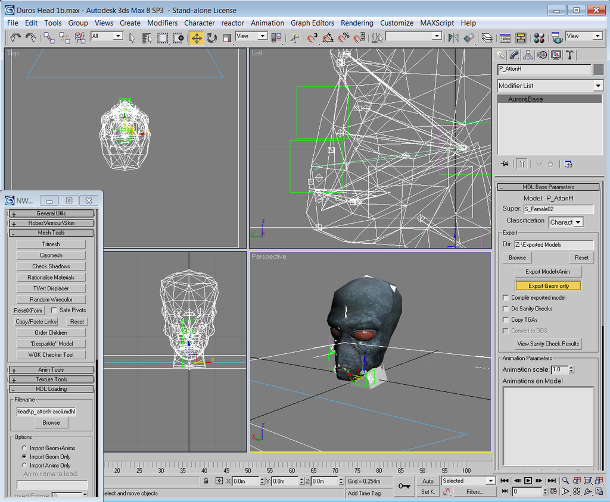Viewport: 610px width, 502px height.
Task: Open the Time Configuration dialog icon
Action: 554,491
